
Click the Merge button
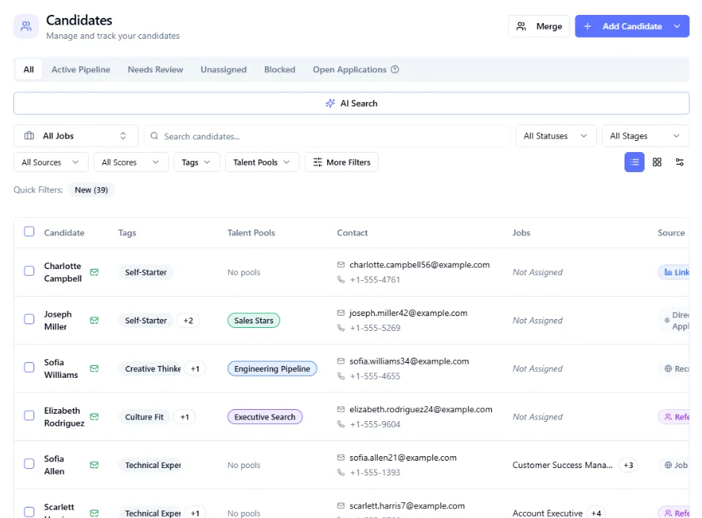pos(539,26)
